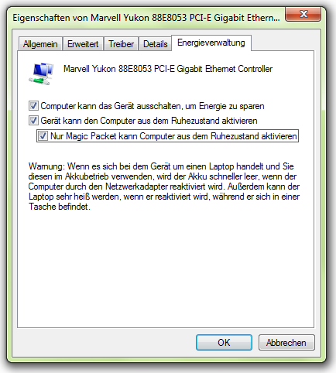Viewport: 336px width, 373px height.
Task: Go to the Details tab
Action: pyautogui.click(x=156, y=44)
